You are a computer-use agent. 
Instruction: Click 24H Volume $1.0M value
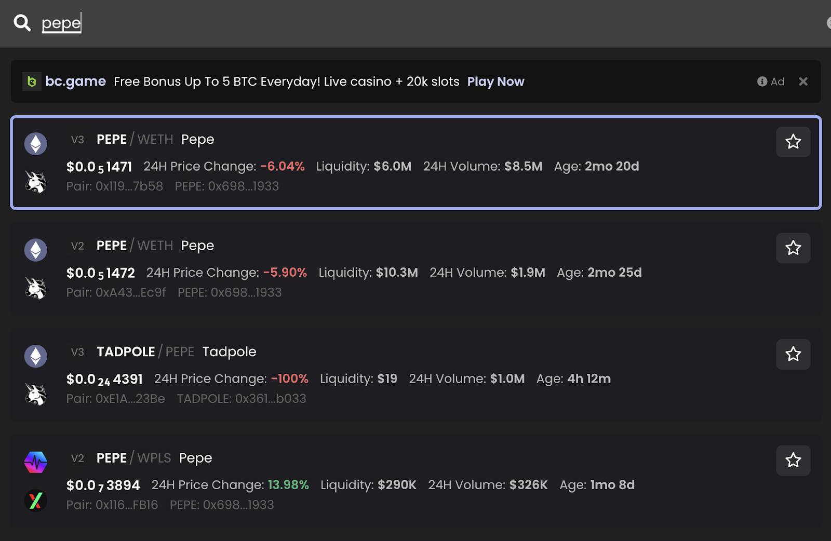pyautogui.click(x=507, y=379)
